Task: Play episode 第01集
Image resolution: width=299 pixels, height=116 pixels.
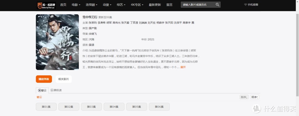Action: pos(46,107)
